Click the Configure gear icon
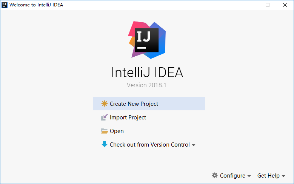This screenshot has height=184, width=294. (215, 175)
